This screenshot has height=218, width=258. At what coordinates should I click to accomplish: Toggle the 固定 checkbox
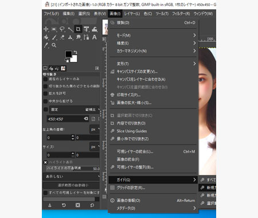(x=45, y=110)
